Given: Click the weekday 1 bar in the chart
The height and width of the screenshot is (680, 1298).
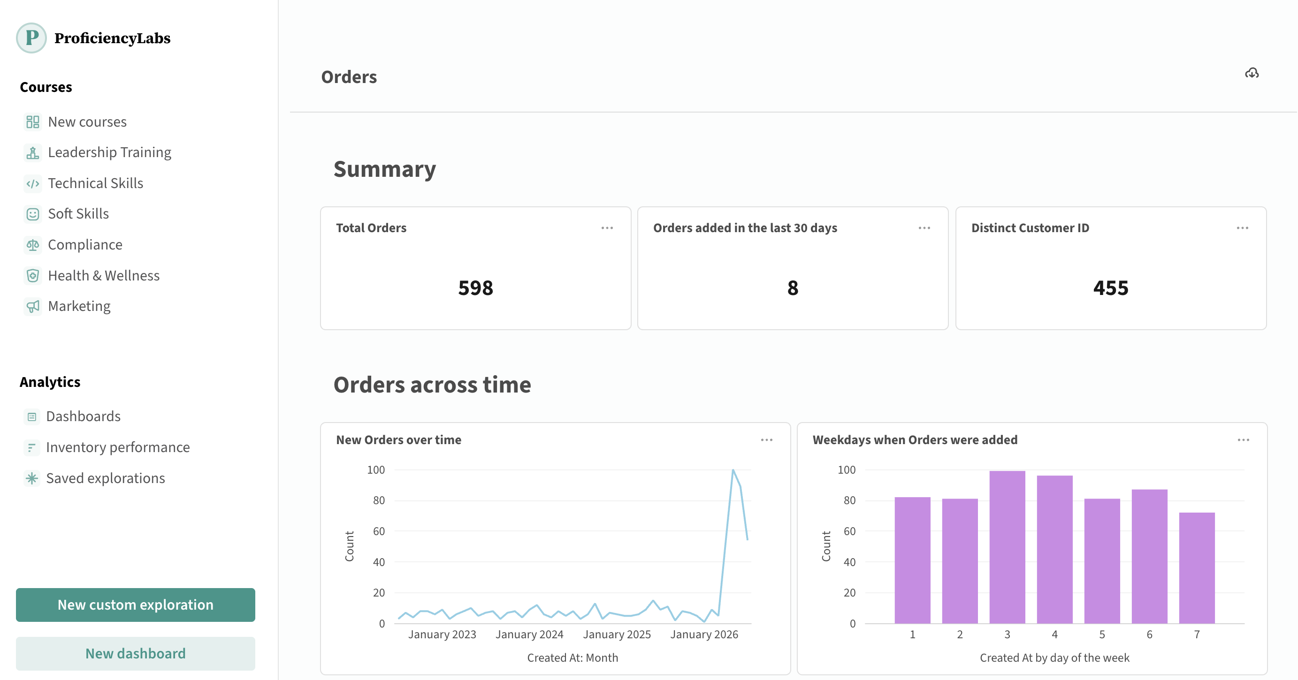Looking at the screenshot, I should coord(913,560).
